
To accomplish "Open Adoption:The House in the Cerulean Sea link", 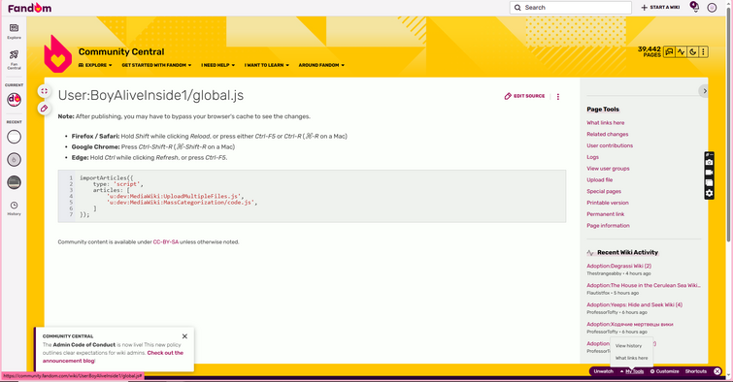I will 644,285.
